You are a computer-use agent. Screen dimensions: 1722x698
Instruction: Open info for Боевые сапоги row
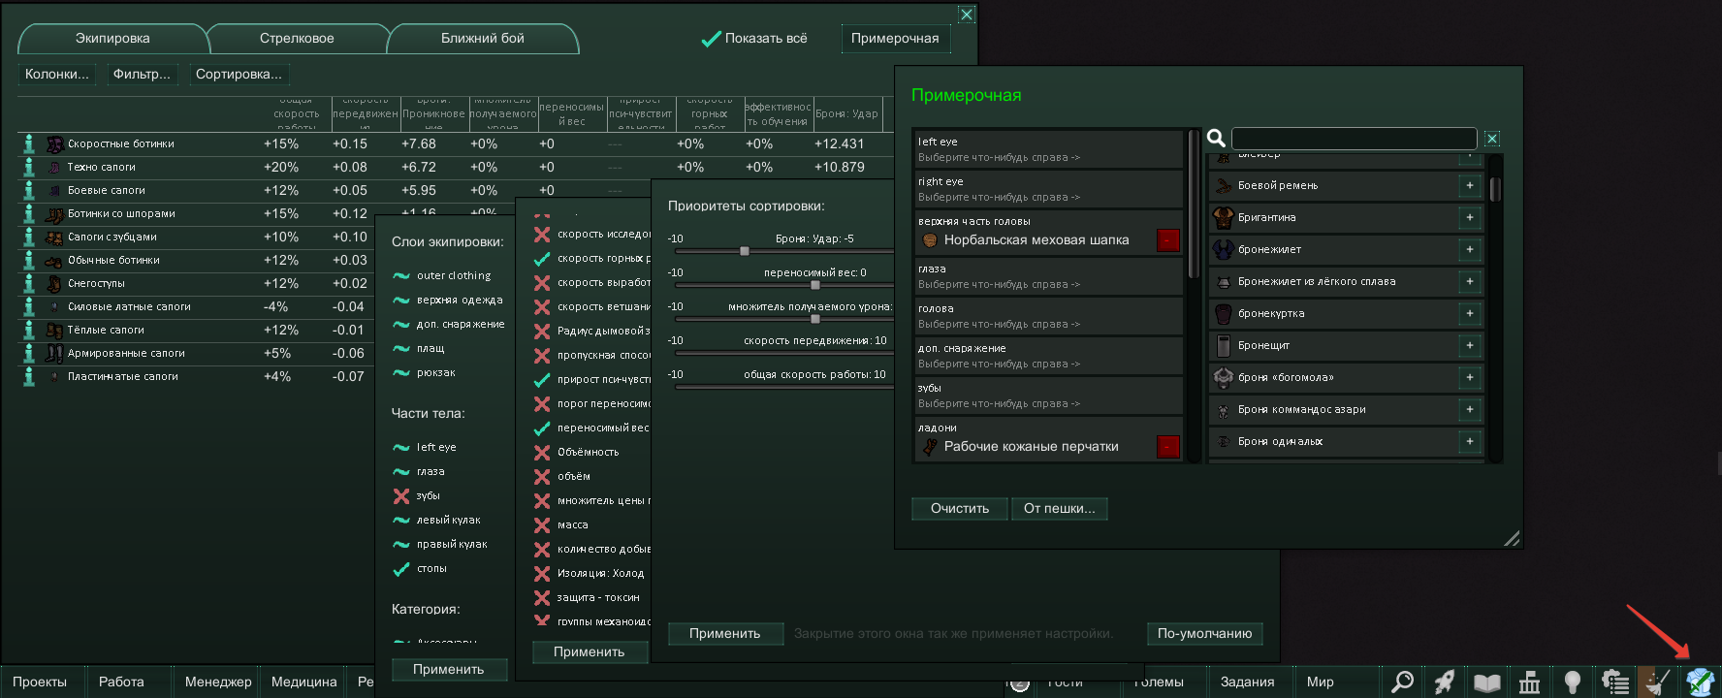[29, 190]
